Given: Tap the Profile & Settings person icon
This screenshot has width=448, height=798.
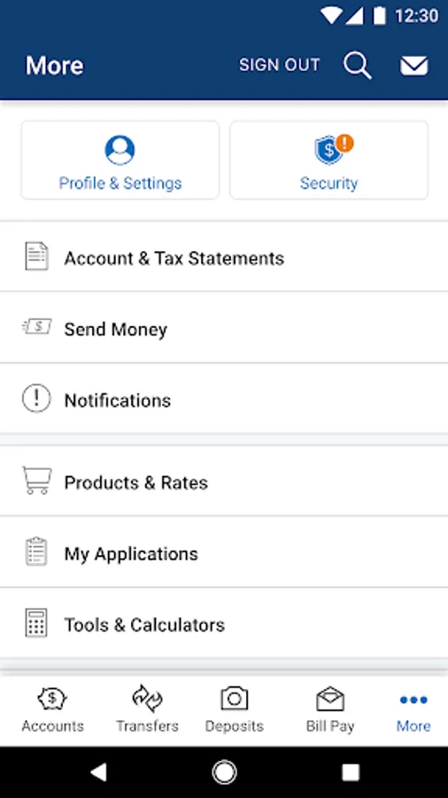Looking at the screenshot, I should 120,150.
